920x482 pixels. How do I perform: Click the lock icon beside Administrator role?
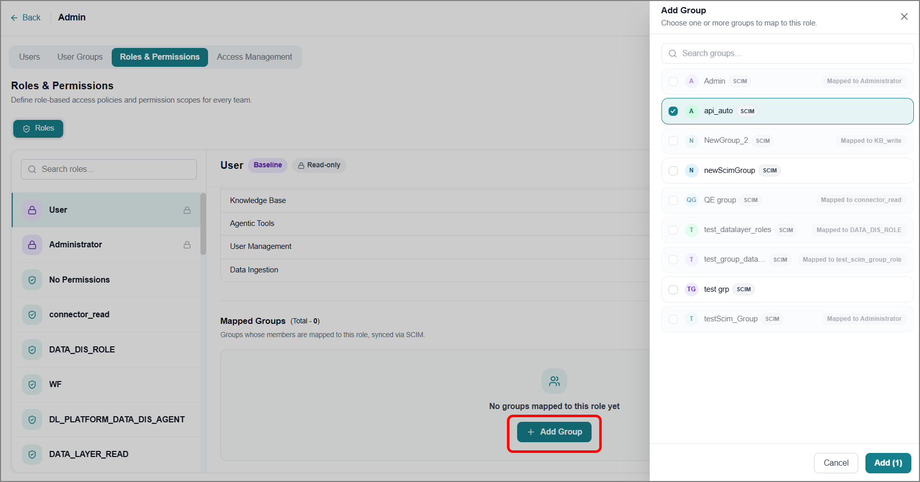click(x=187, y=245)
